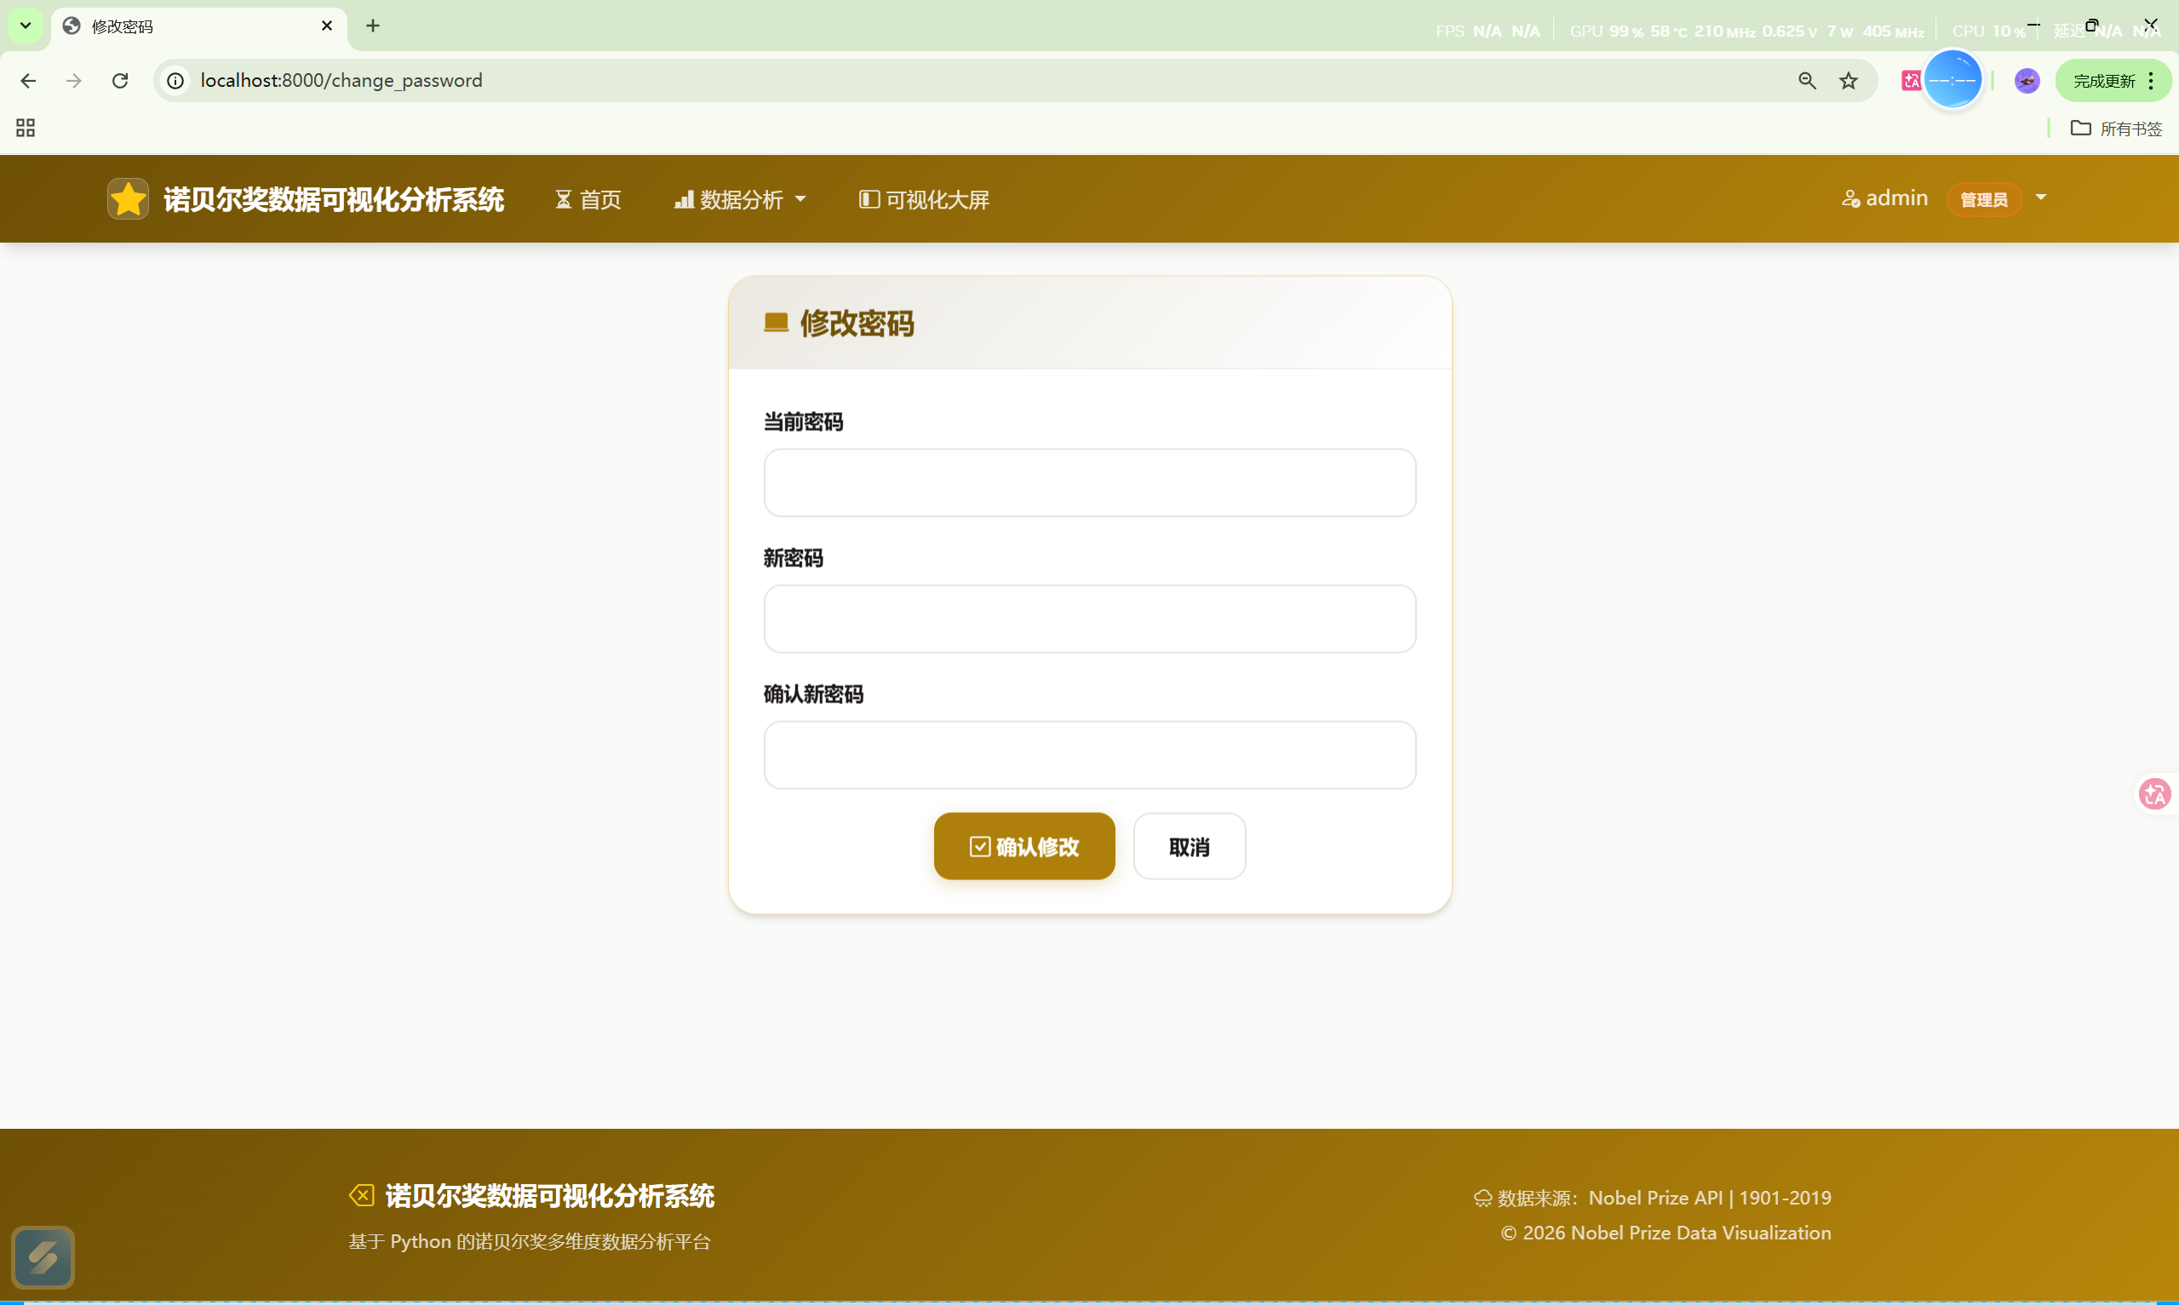Open the tab search chevron
2179x1305 pixels.
26,26
